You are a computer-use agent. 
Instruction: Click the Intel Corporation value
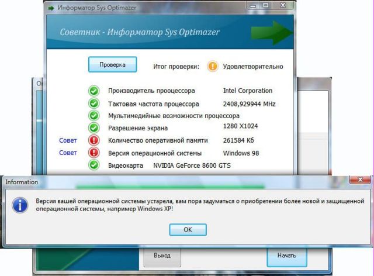pos(248,91)
